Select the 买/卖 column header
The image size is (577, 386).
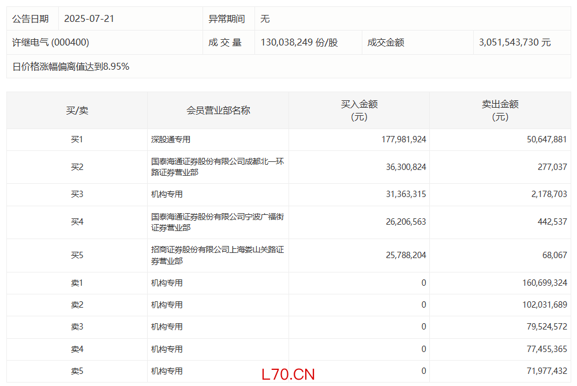(77, 111)
